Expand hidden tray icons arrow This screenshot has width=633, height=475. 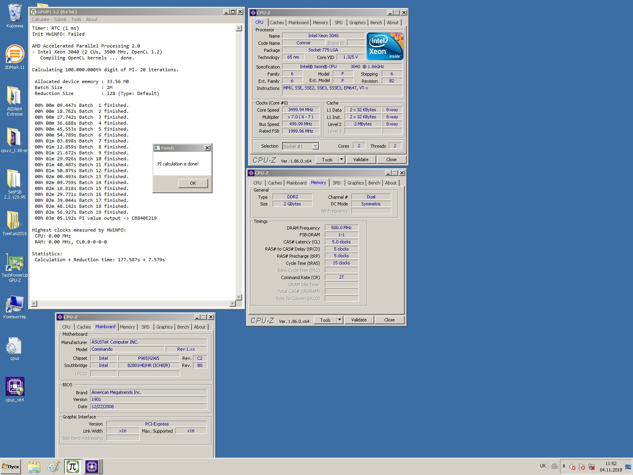click(x=564, y=466)
